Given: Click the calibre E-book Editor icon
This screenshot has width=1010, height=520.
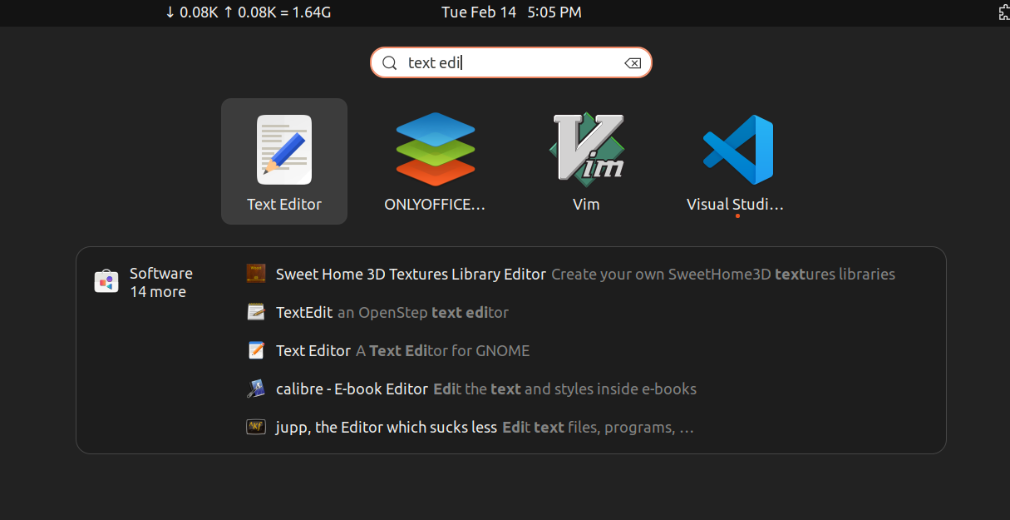Looking at the screenshot, I should [256, 389].
